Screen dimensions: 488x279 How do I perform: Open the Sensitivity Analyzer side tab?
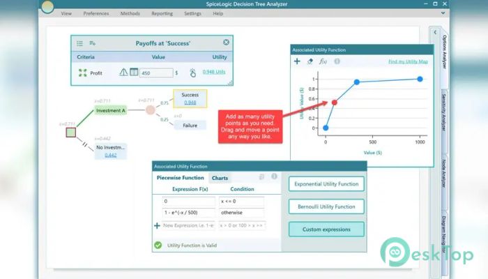[x=445, y=112]
